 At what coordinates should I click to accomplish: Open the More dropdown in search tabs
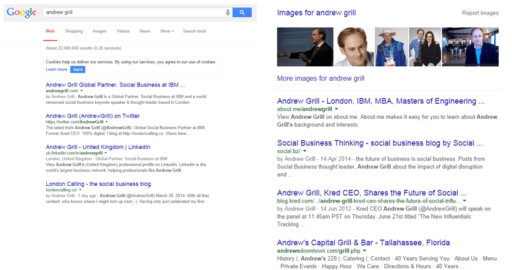tap(167, 31)
